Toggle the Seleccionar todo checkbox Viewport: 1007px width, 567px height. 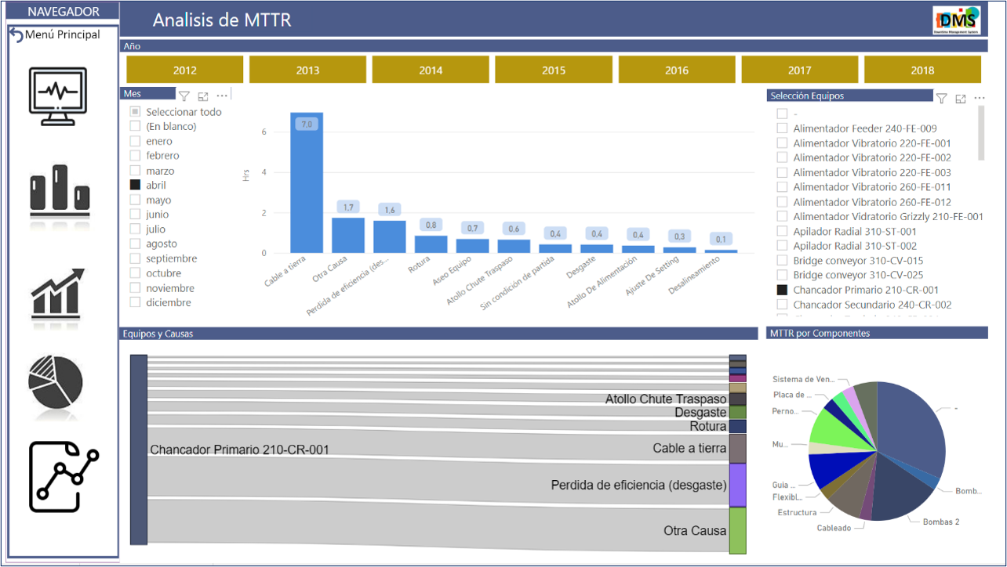pos(136,112)
